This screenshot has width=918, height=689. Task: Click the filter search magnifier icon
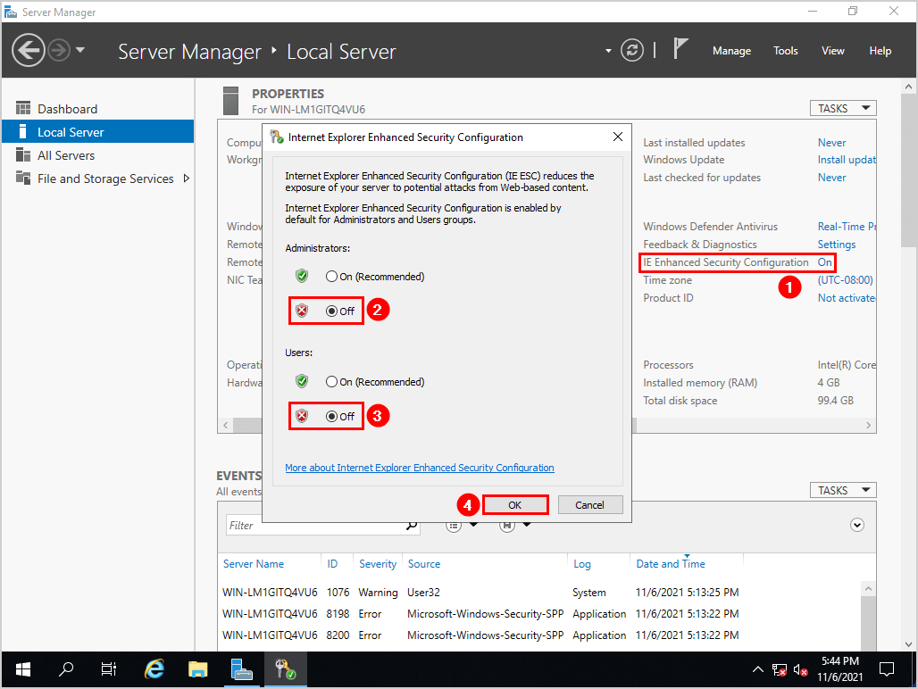tap(412, 526)
